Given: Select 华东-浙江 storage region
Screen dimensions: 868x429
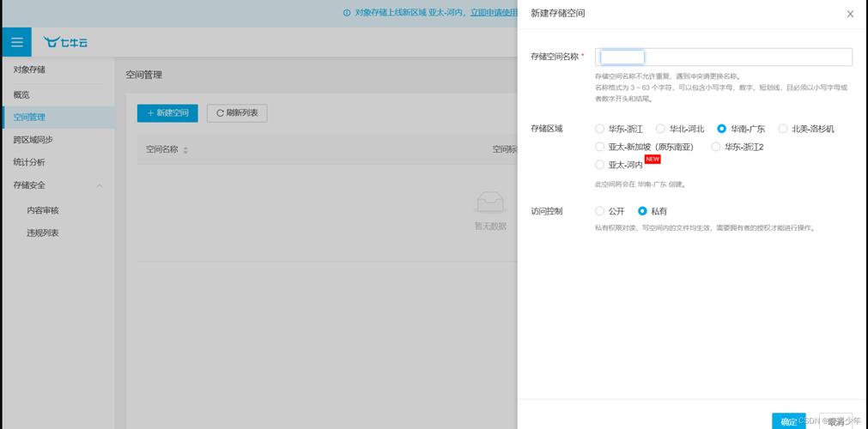Looking at the screenshot, I should 599,129.
